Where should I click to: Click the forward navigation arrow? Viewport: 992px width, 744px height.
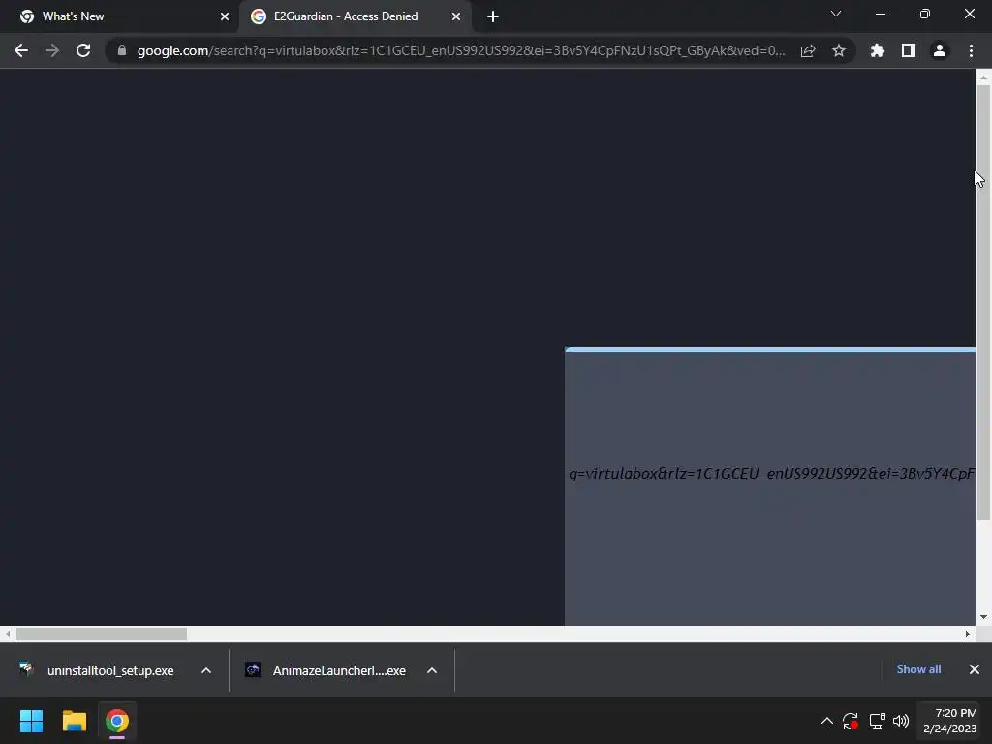pos(52,50)
